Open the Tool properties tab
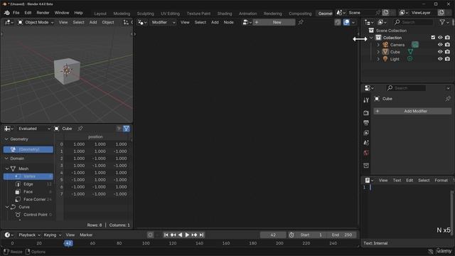The width and height of the screenshot is (455, 256). (x=366, y=100)
